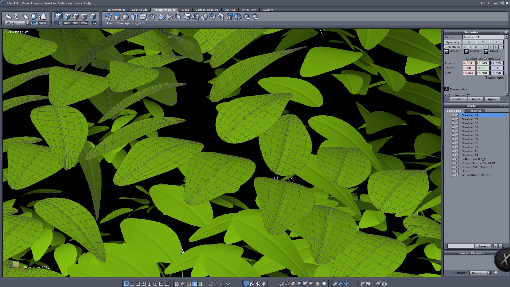
Task: Select the wireframe sphere display mode
Action: pyautogui.click(x=282, y=284)
